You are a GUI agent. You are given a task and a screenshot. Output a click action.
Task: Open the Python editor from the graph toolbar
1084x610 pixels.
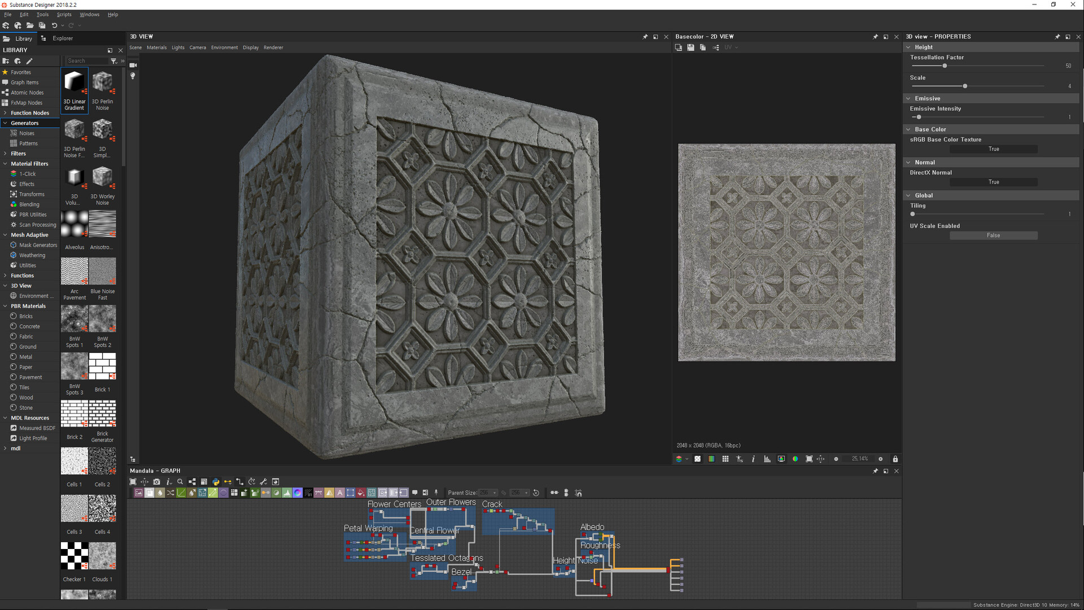(x=216, y=482)
